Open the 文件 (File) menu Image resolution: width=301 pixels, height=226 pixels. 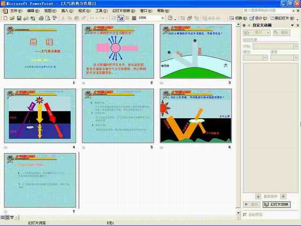pos(16,11)
